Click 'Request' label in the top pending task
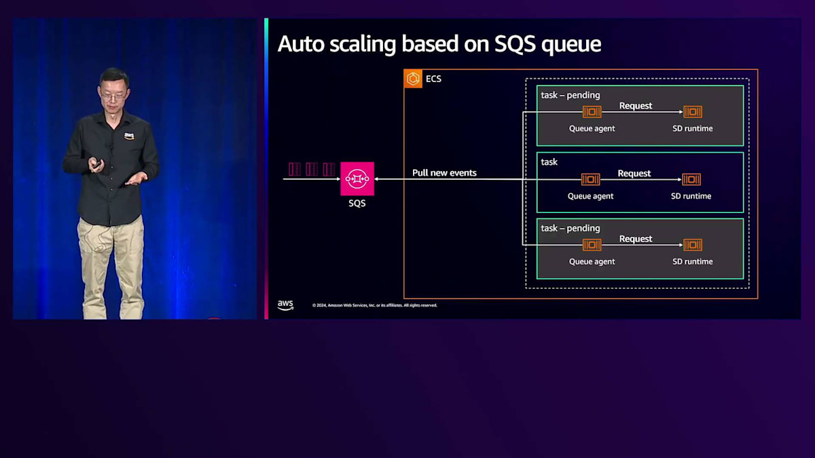Image resolution: width=815 pixels, height=458 pixels. (x=636, y=106)
